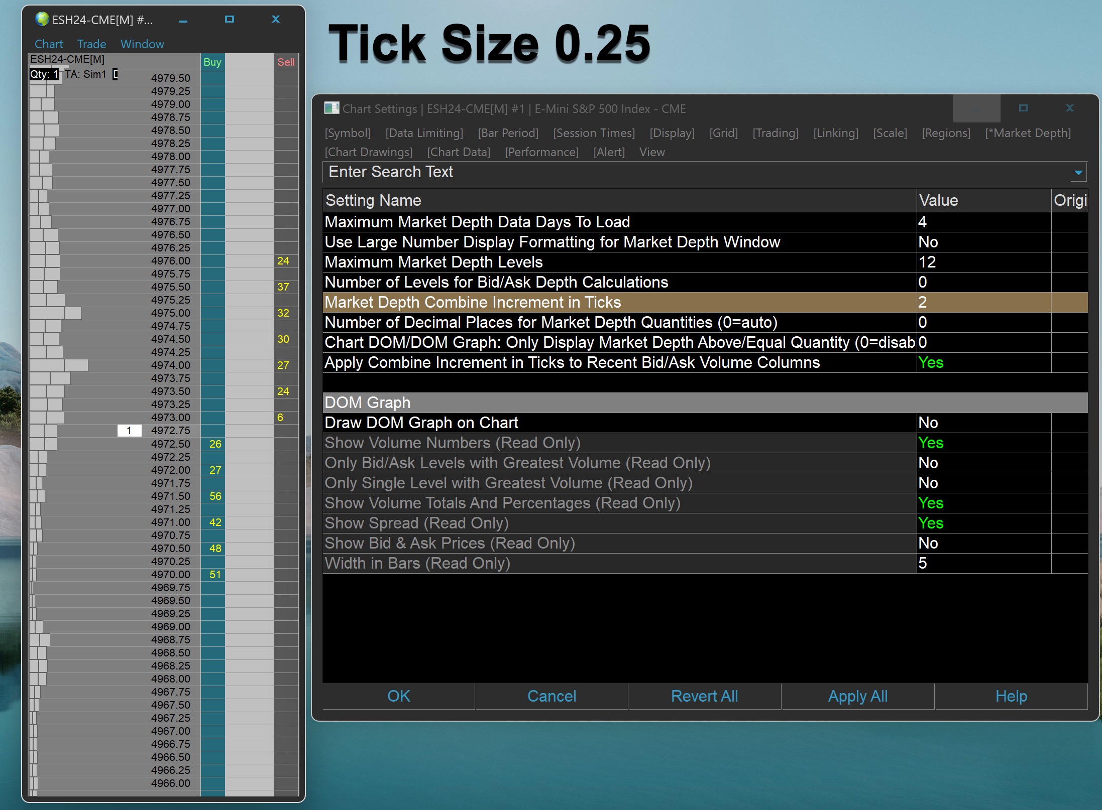Click the Chart Settings window icon

[x=332, y=108]
